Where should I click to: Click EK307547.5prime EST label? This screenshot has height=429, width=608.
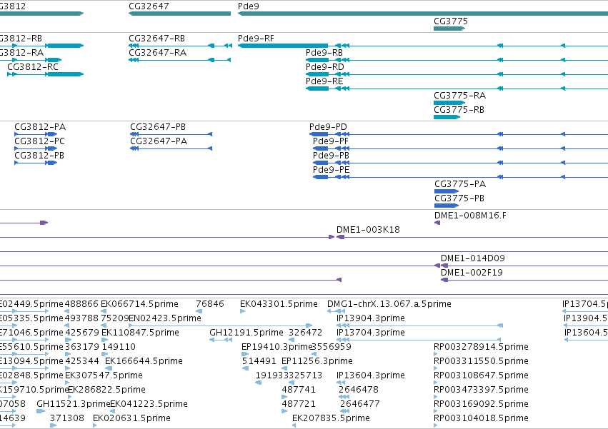[x=104, y=375]
